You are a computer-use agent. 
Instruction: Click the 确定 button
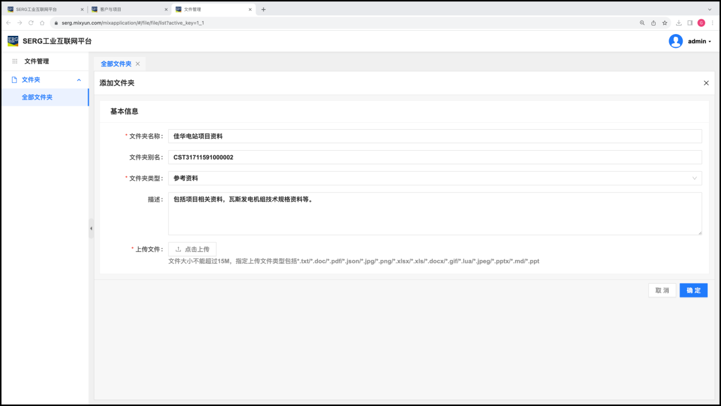[693, 291]
